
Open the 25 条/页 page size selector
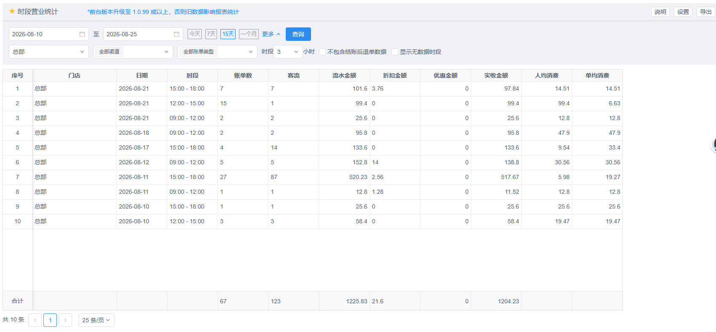(97, 320)
